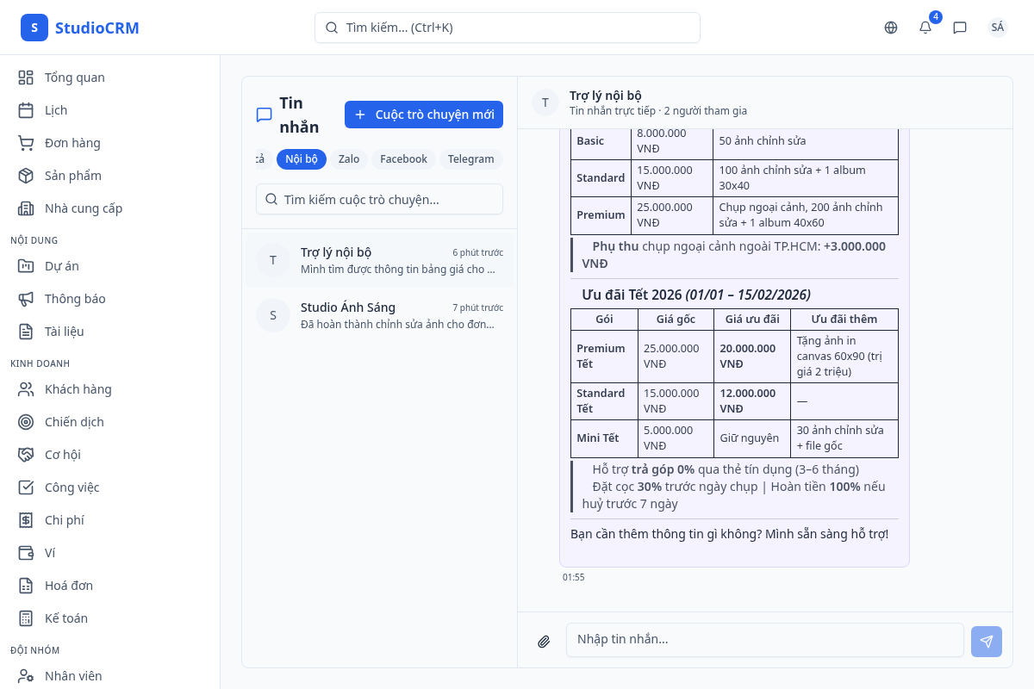Click the globe language icon
The width and height of the screenshot is (1034, 689).
tap(891, 28)
